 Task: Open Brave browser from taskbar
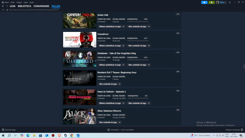point(59,136)
